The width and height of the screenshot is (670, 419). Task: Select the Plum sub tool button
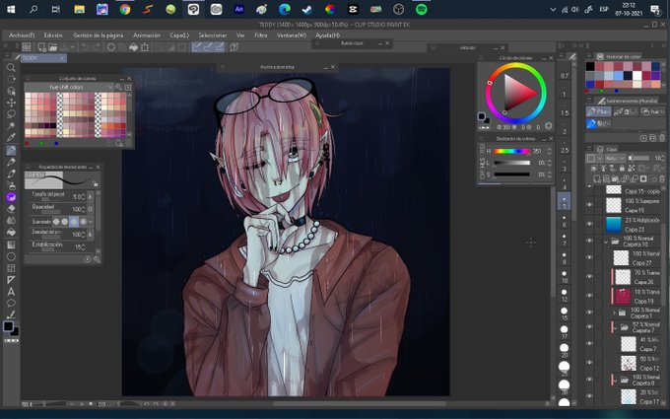[598, 111]
